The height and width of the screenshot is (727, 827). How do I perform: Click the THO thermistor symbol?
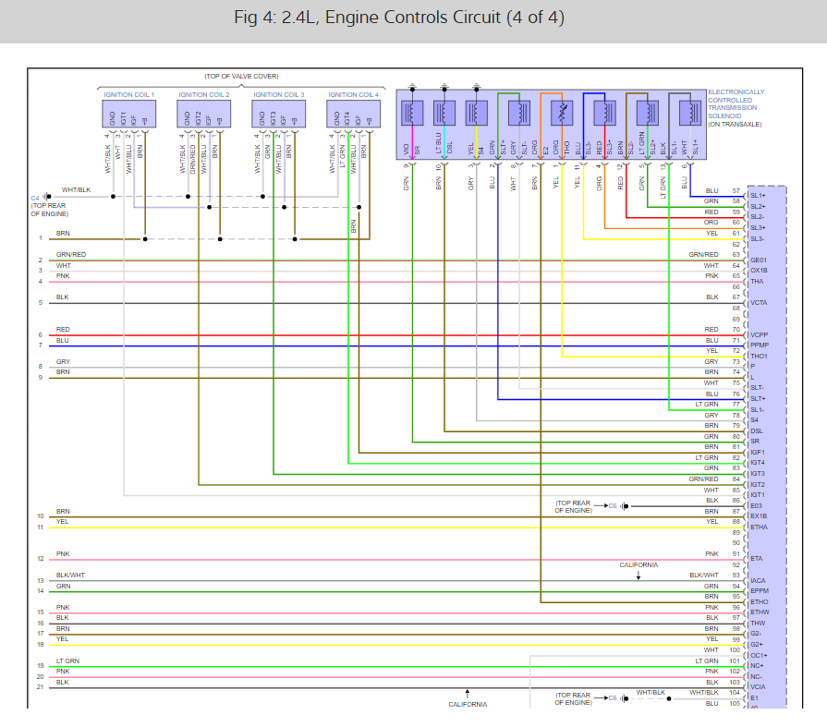click(562, 113)
